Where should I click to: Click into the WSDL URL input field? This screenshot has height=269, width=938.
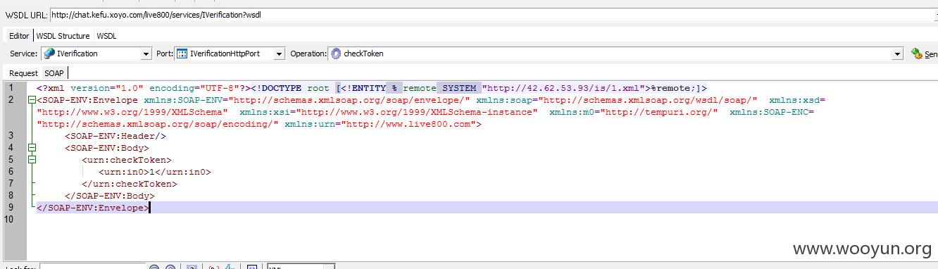[493, 14]
